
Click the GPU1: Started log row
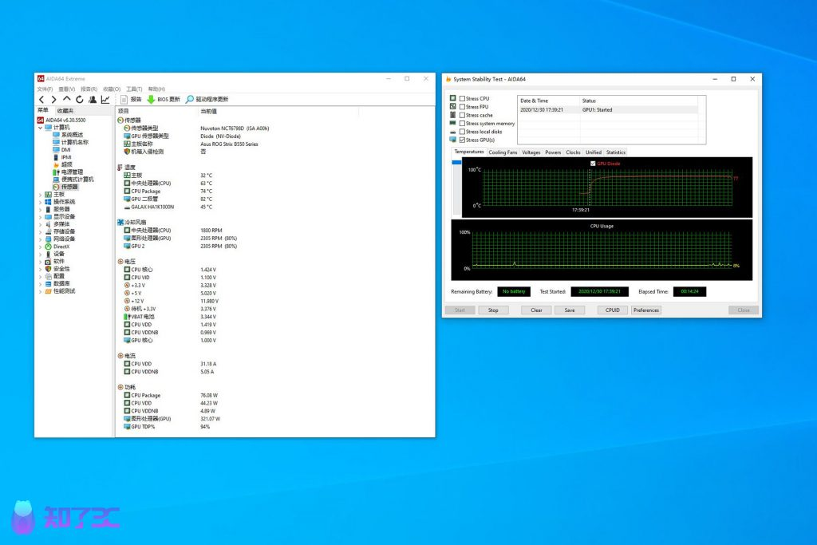[607, 110]
